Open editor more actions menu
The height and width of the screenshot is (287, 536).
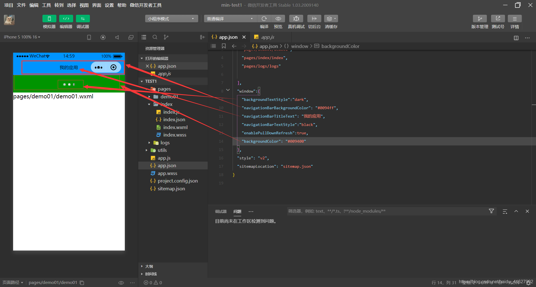point(527,38)
